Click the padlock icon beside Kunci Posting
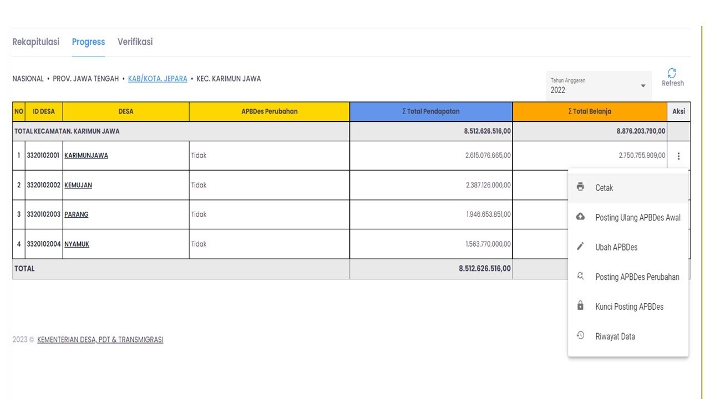710x399 pixels. [x=580, y=306]
